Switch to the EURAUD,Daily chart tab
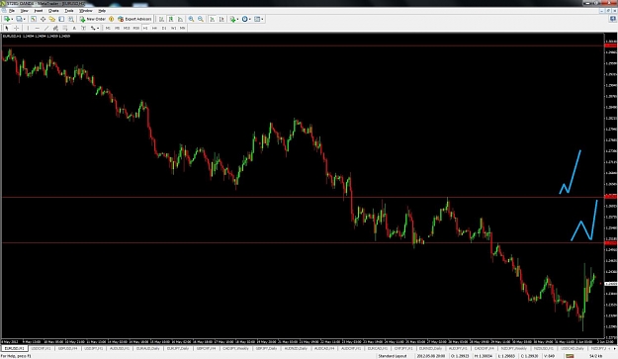 (148, 349)
